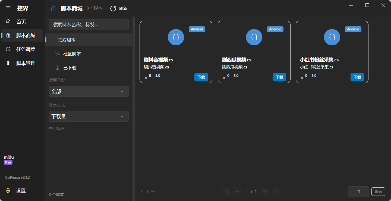Click Android tag on 刷西瓜视频 card

[x=275, y=29]
